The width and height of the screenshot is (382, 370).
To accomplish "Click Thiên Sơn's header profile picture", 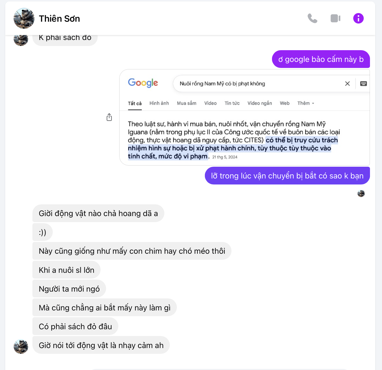I will (24, 18).
